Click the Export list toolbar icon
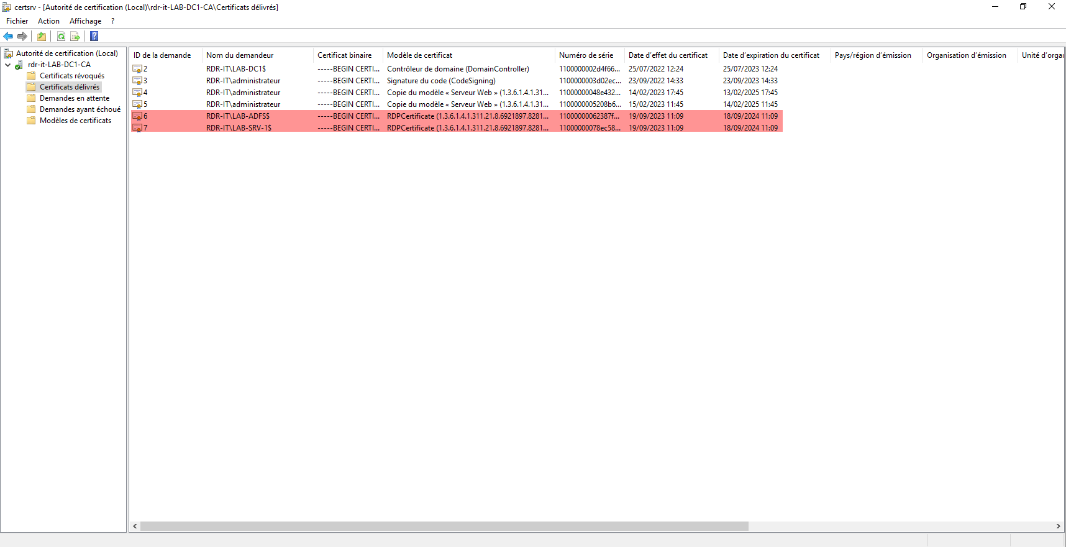The height and width of the screenshot is (547, 1066). 75,37
